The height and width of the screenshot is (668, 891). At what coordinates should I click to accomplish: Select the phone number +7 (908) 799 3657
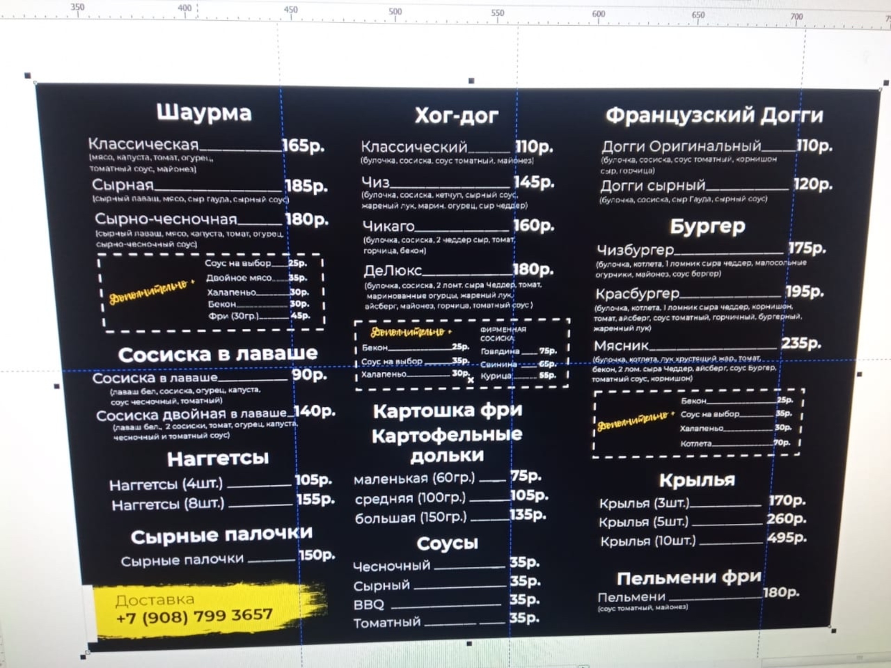click(194, 616)
